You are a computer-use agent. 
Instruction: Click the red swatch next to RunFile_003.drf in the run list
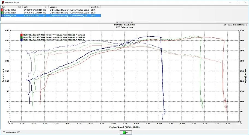point(2,10)
